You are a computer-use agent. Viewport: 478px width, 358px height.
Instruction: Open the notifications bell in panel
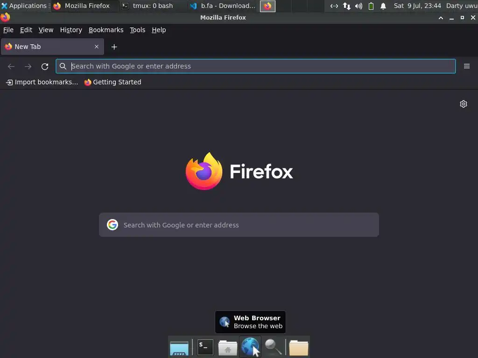point(383,6)
